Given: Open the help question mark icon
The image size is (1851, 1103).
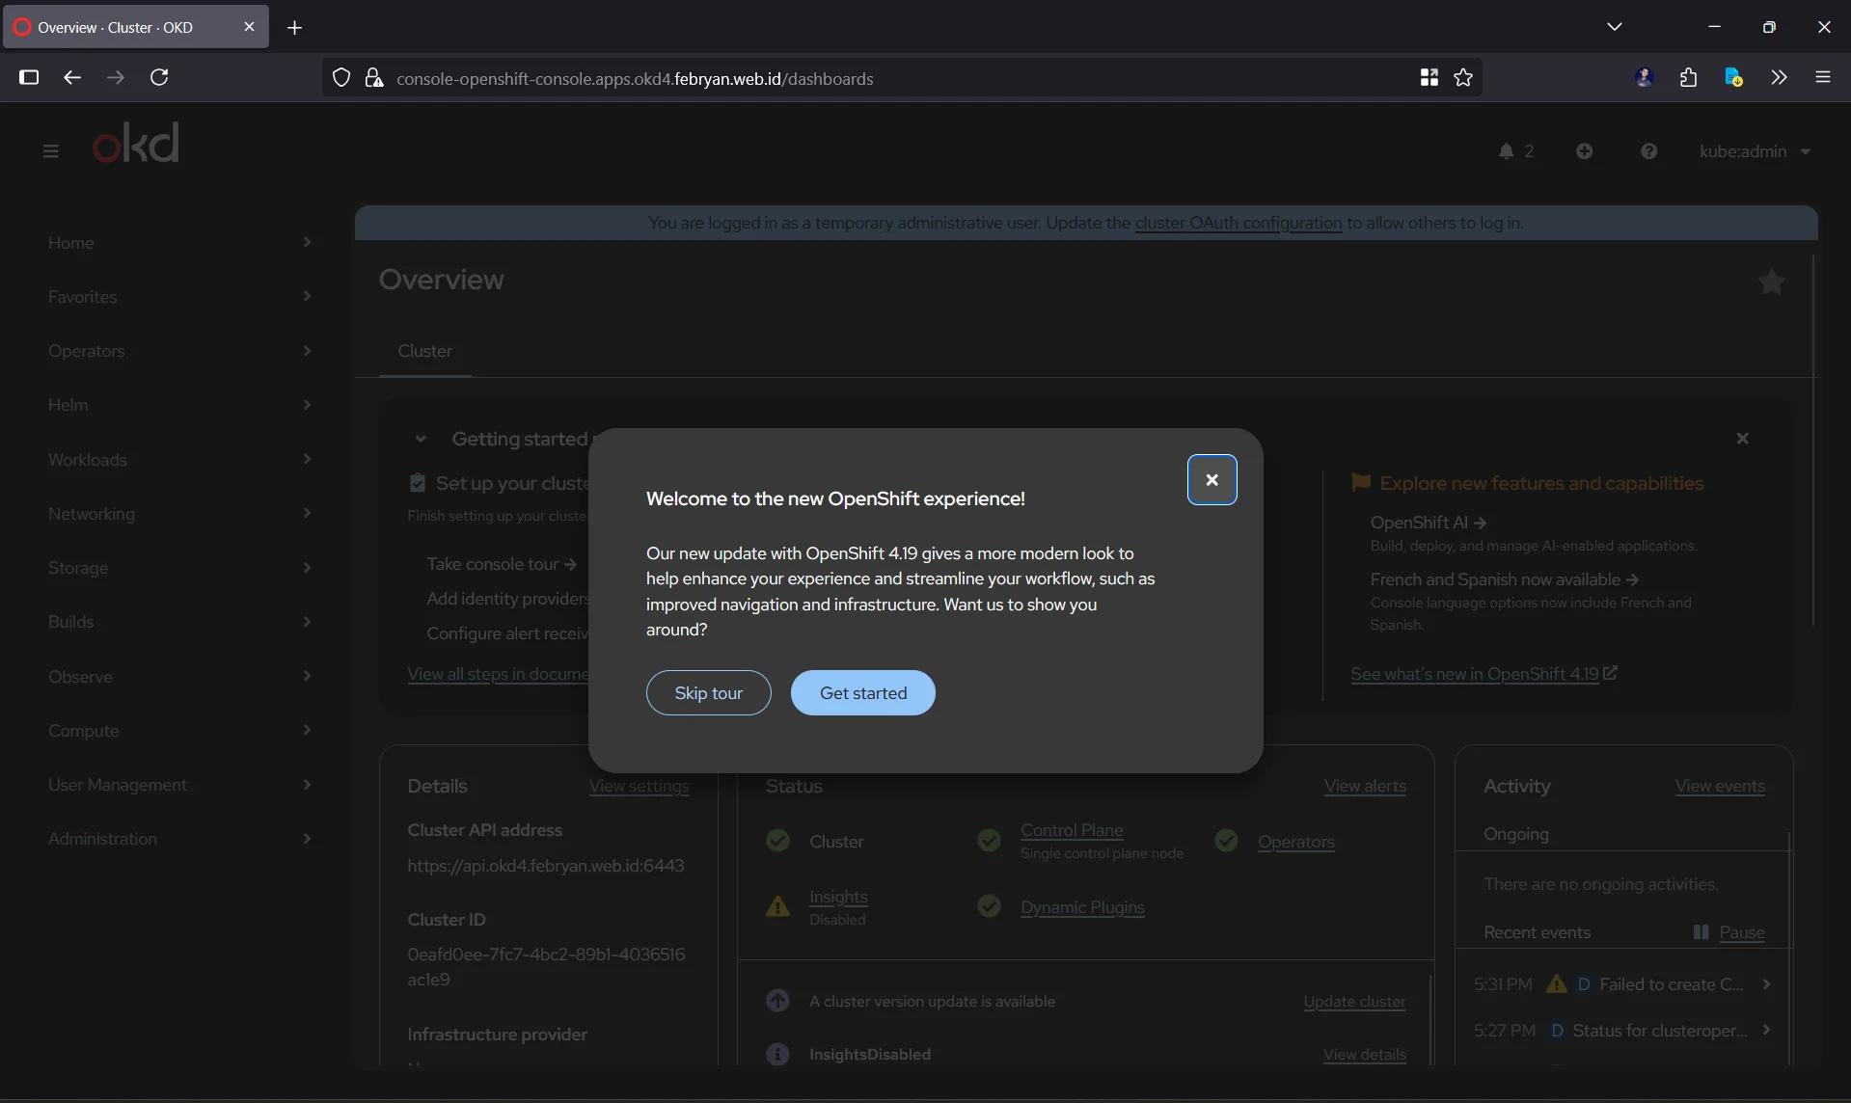Looking at the screenshot, I should coord(1648,151).
